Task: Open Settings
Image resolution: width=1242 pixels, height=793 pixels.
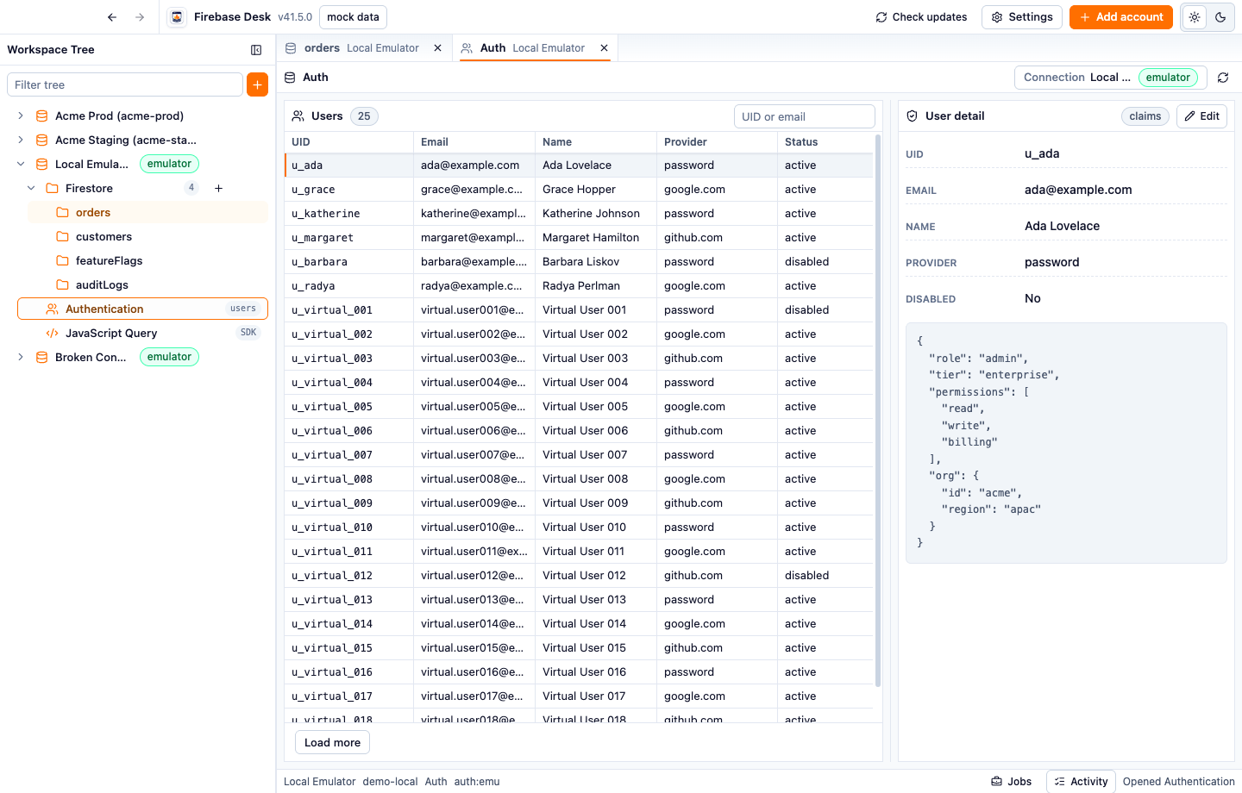Action: tap(1022, 17)
